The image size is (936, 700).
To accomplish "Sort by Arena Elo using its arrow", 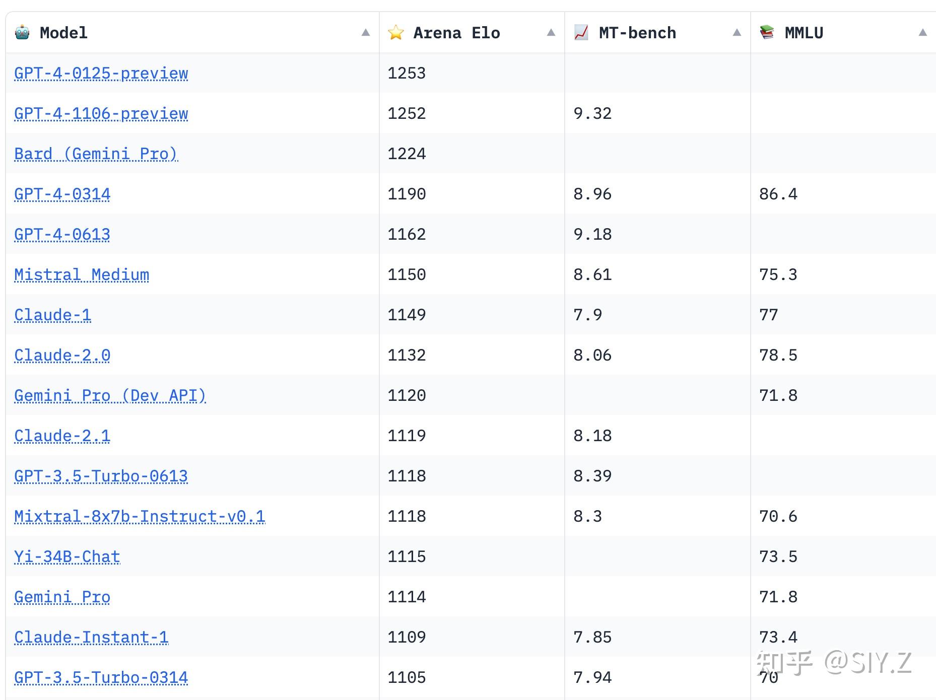I will [551, 33].
